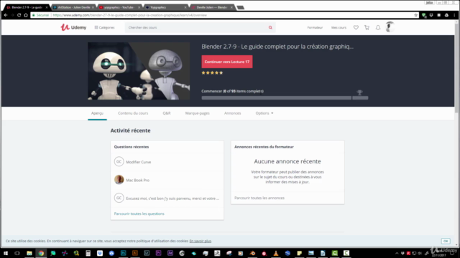This screenshot has width=460, height=258.
Task: Bookmark page with the star icon
Action: (x=415, y=15)
